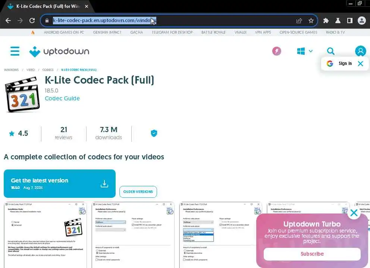This screenshot has height=268, width=370.
Task: Open the Codec Guide developer link
Action: tap(62, 98)
